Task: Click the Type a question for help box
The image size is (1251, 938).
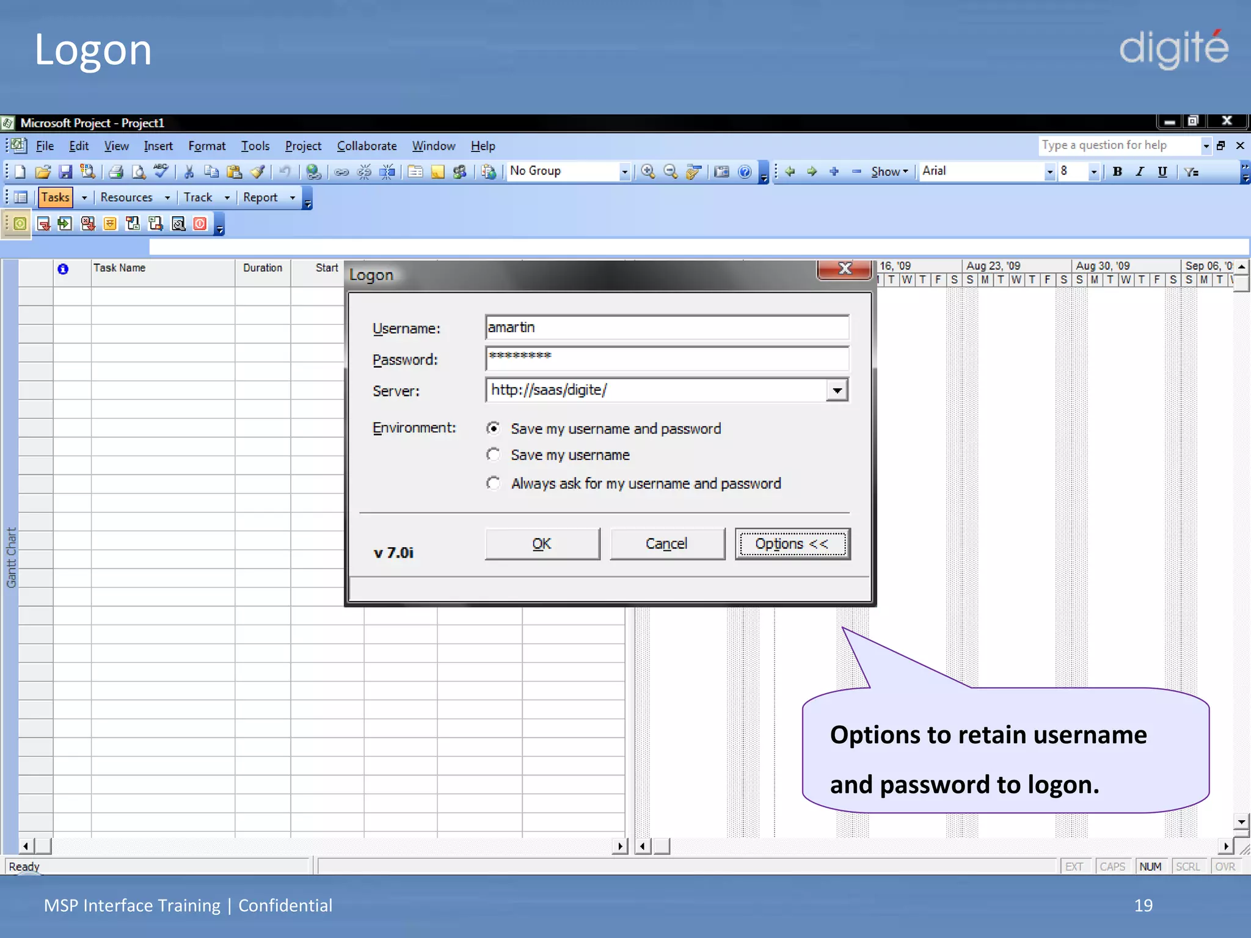Action: tap(1119, 145)
